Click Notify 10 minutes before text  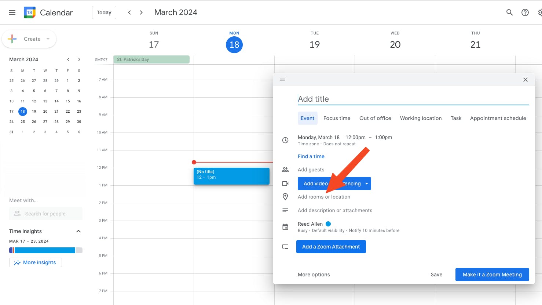(374, 230)
